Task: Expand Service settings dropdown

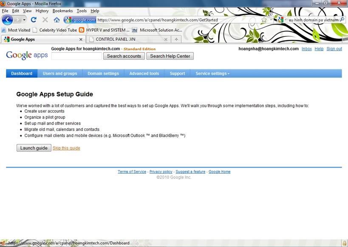Action: pyautogui.click(x=212, y=73)
